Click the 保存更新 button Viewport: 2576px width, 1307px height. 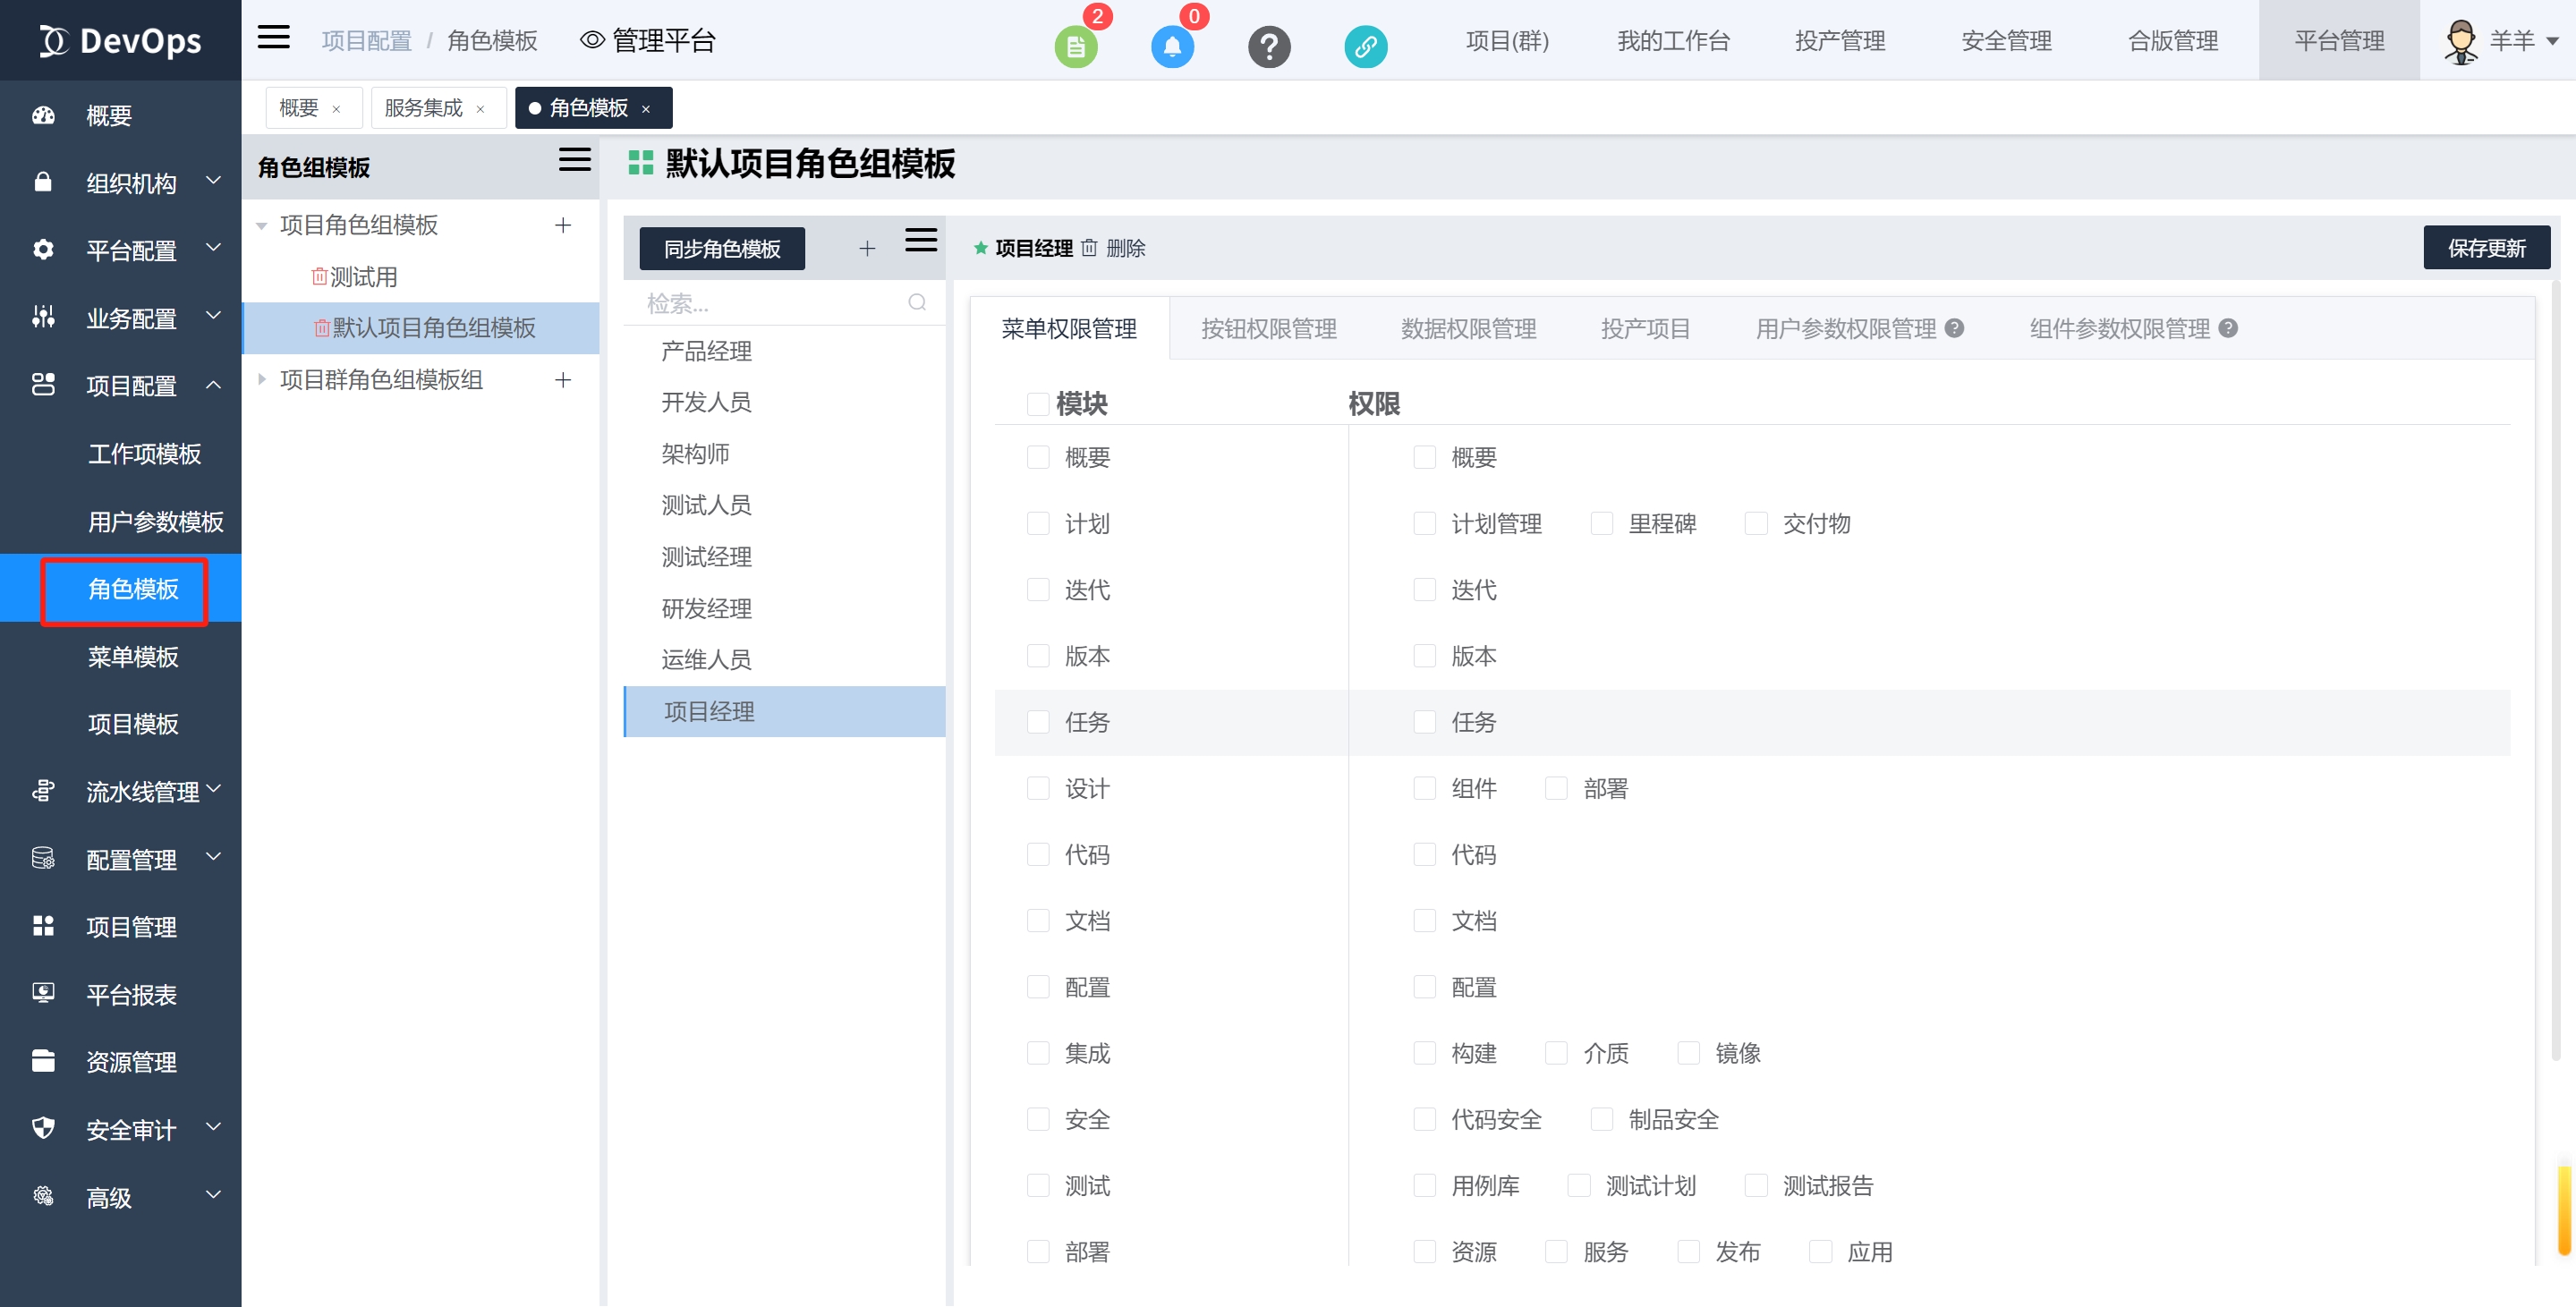2485,248
